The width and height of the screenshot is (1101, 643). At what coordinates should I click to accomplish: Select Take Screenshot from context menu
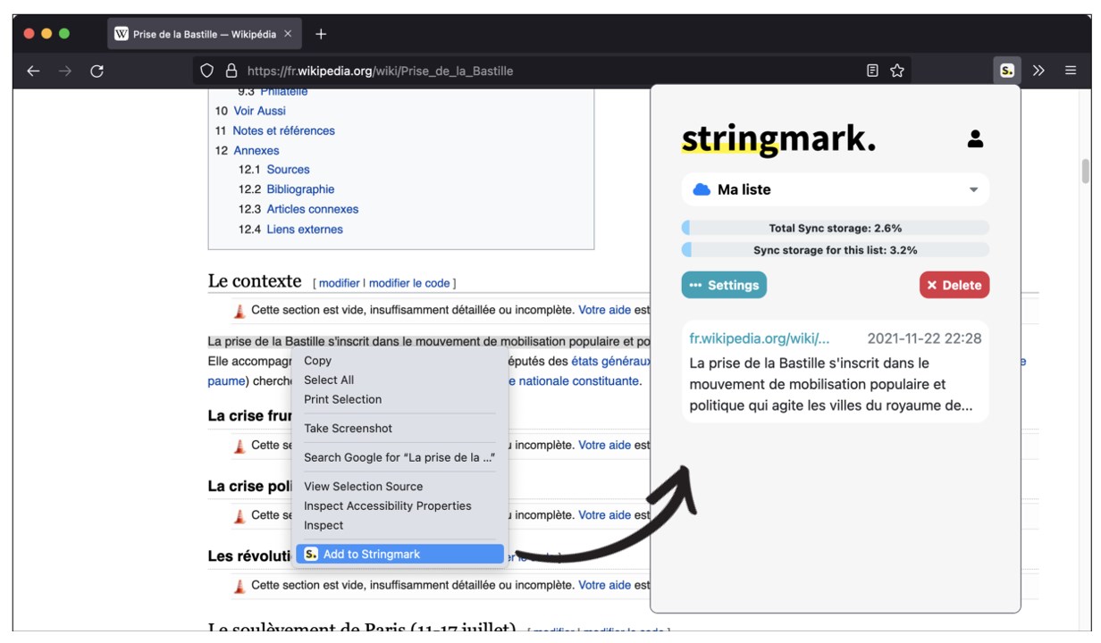pos(348,429)
